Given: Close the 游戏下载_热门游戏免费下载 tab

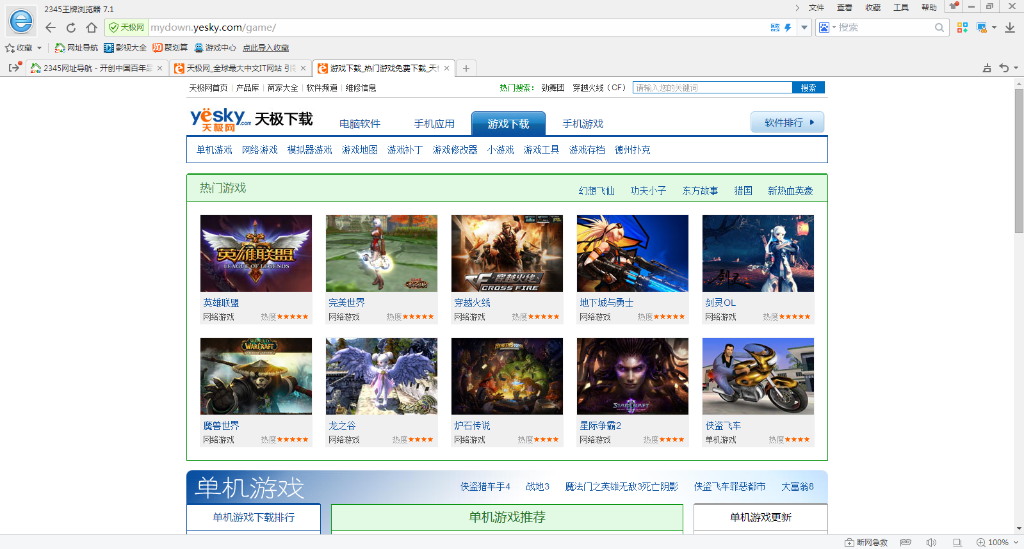Looking at the screenshot, I should (x=447, y=68).
